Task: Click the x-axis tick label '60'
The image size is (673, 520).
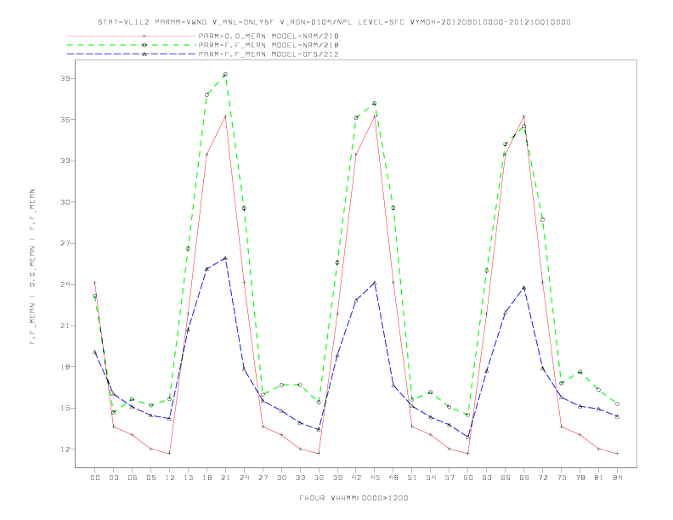Action: pos(468,478)
